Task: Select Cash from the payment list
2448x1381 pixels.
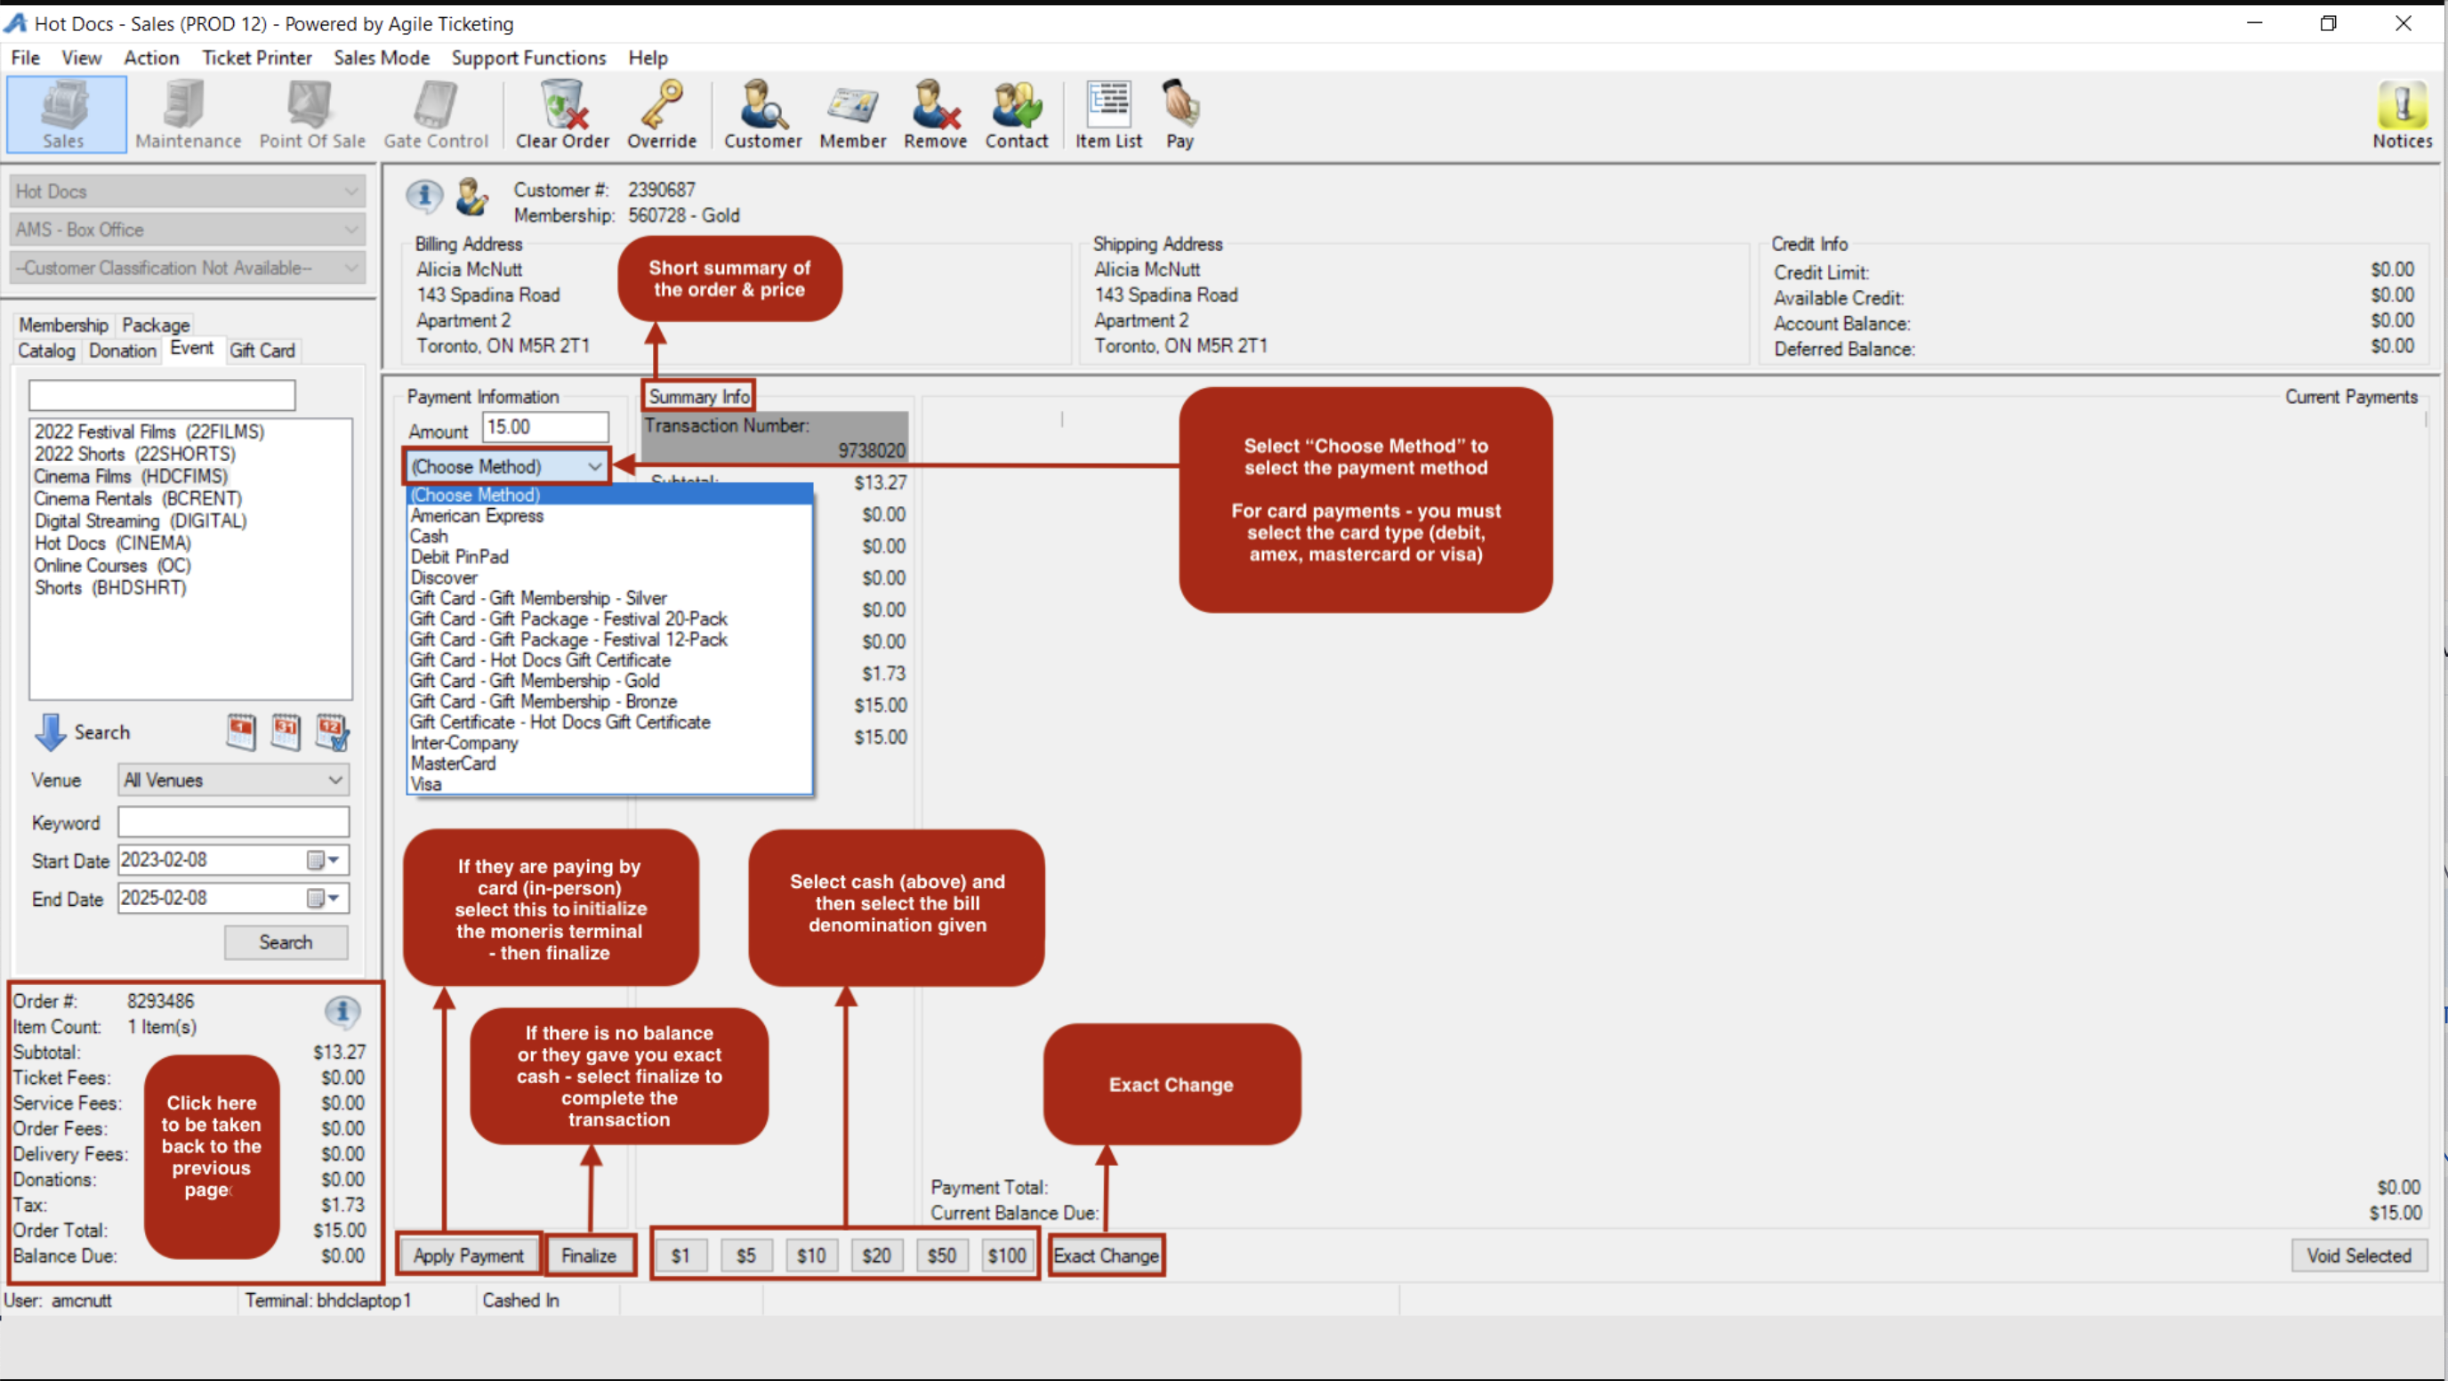Action: tap(430, 536)
